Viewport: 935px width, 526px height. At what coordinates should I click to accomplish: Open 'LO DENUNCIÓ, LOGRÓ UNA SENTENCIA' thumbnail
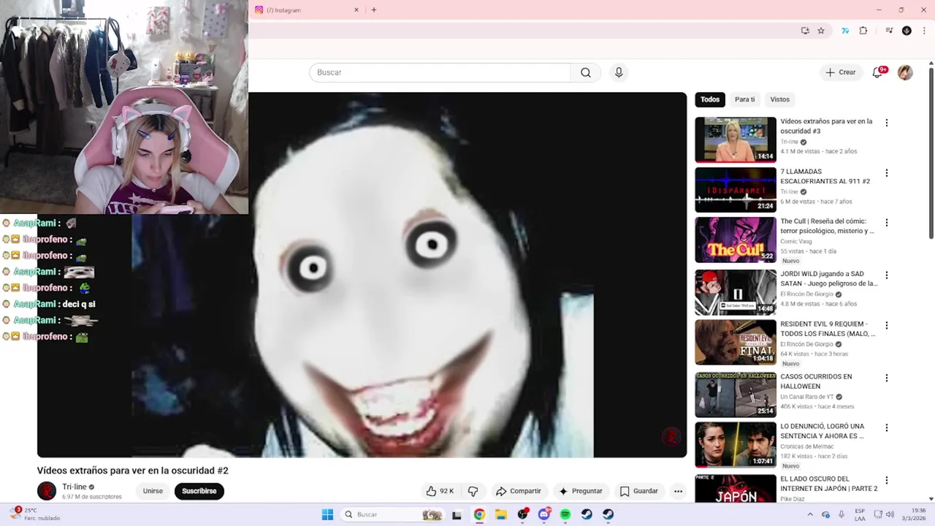tap(736, 444)
